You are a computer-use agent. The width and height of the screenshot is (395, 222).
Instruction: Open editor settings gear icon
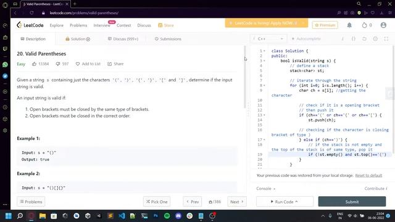click(375, 39)
